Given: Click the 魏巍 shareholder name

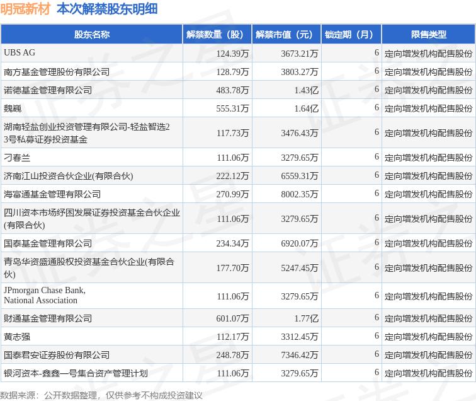Looking at the screenshot, I should (13, 108).
